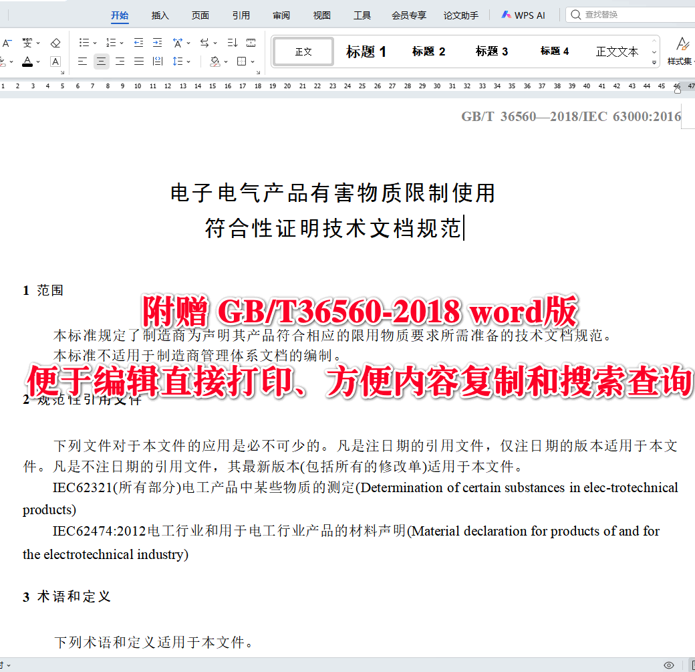Click the paragraph shading paint bucket icon
The height and width of the screenshot is (672, 695).
tap(215, 62)
